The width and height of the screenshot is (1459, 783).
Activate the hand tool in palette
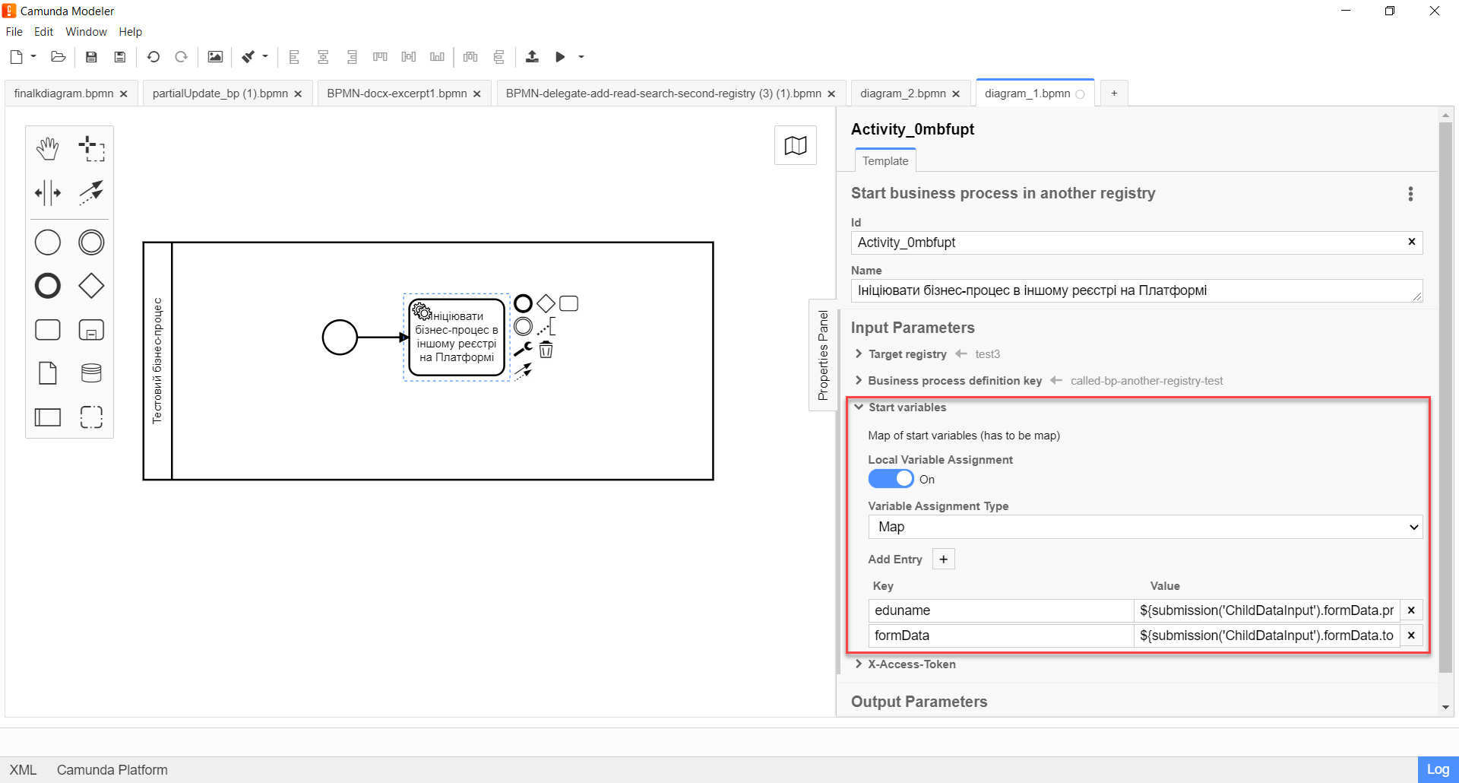click(x=47, y=149)
